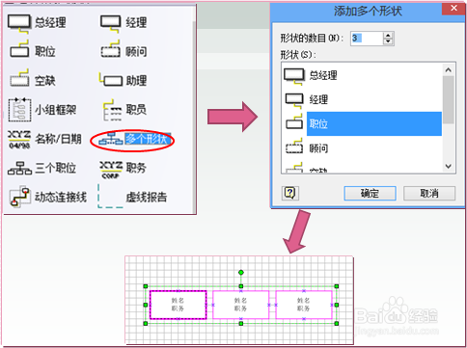Click the middle position box on canvas
The height and width of the screenshot is (348, 467).
(x=240, y=305)
